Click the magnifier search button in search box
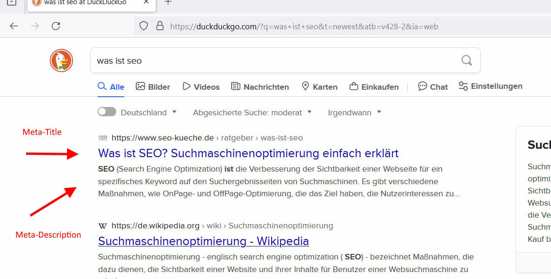 coord(466,60)
